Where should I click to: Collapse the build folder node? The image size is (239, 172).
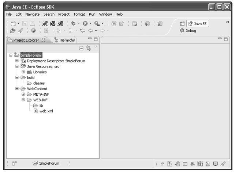[x=17, y=77]
